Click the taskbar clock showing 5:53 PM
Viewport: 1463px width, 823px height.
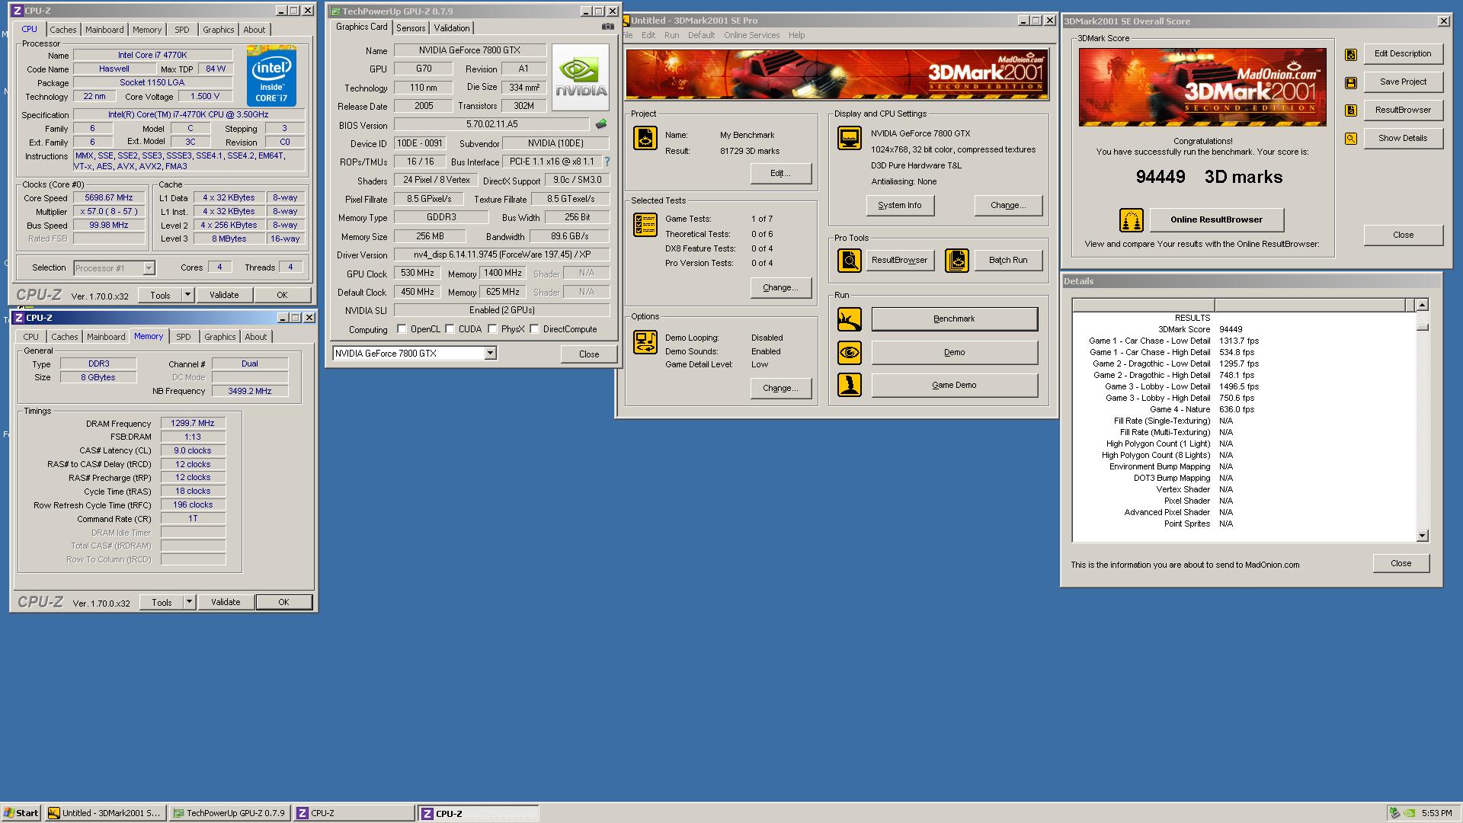point(1436,813)
